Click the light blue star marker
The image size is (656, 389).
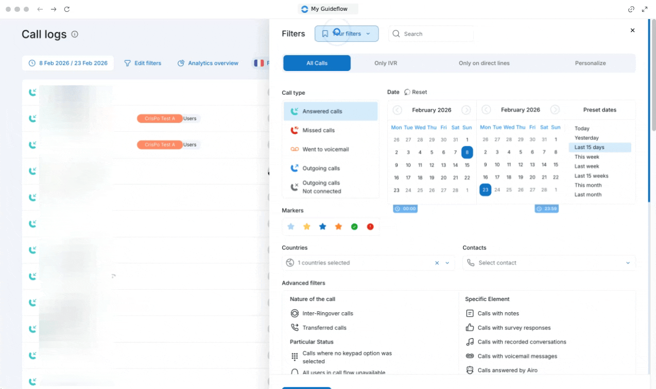[291, 227]
